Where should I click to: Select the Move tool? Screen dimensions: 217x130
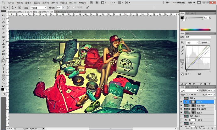3,16
